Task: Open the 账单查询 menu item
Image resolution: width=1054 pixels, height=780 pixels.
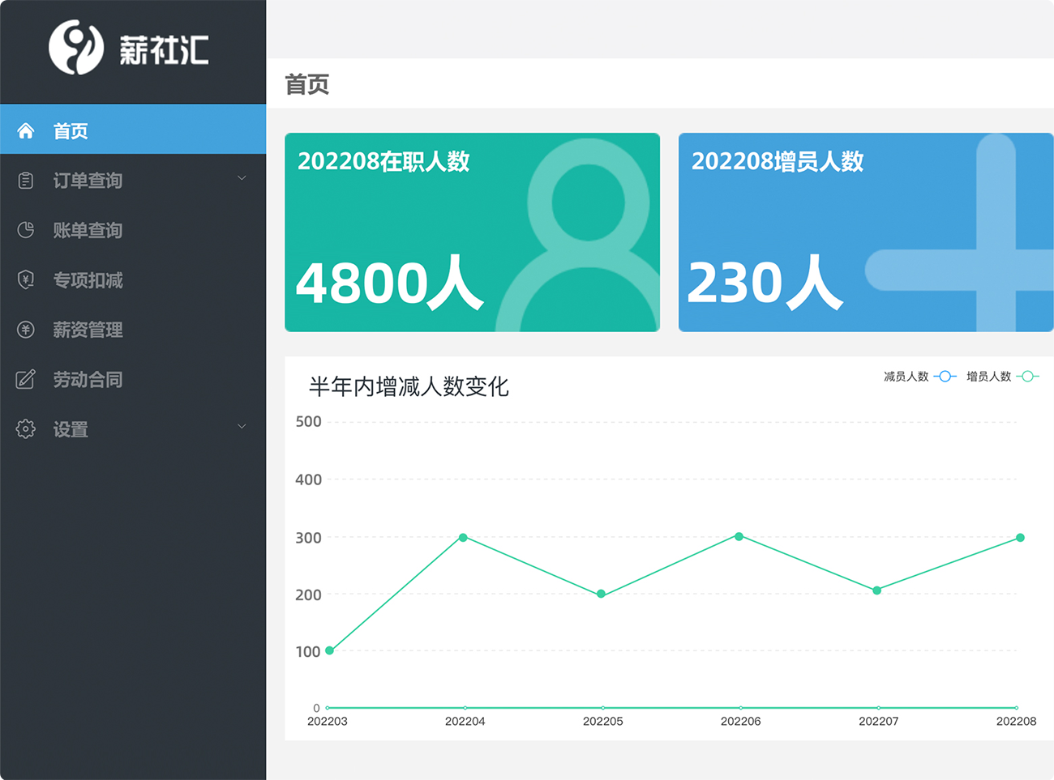Action: tap(88, 230)
